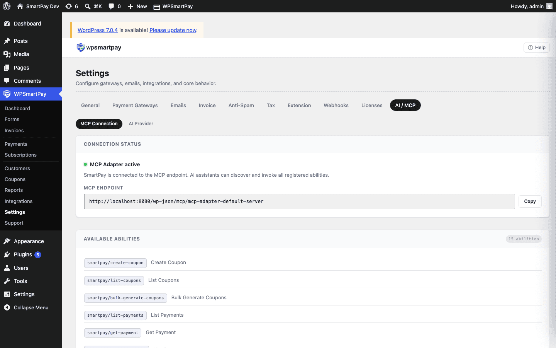Click the smartpay/create-coupon ability tag
Viewport: 556px width, 348px height.
(x=115, y=263)
